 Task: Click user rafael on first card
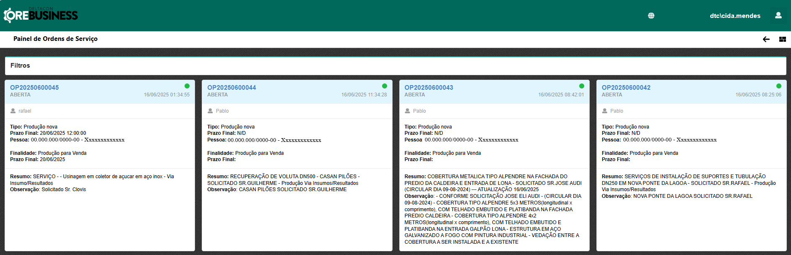click(x=25, y=111)
